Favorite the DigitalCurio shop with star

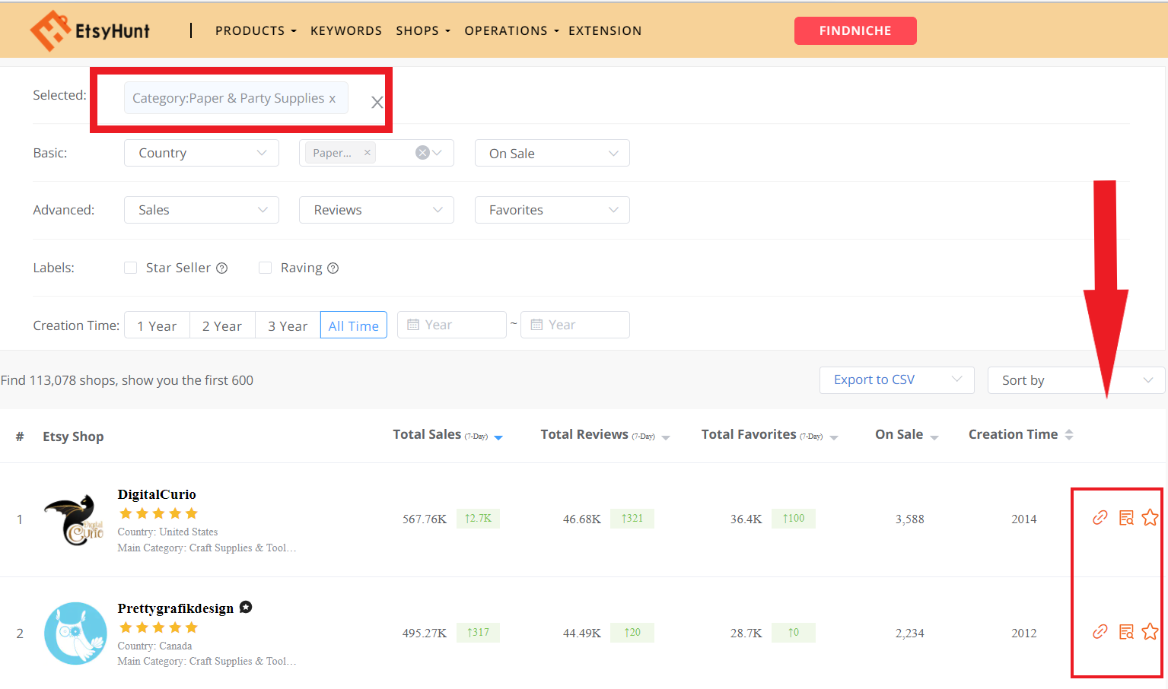pos(1150,518)
